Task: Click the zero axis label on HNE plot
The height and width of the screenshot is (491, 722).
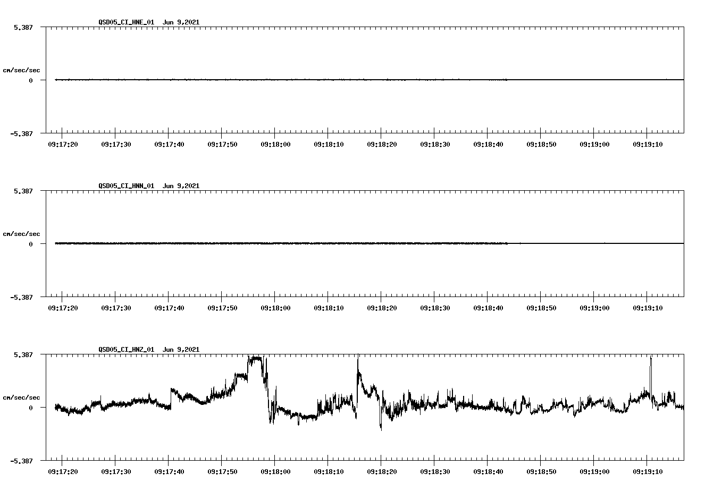Action: coord(31,80)
